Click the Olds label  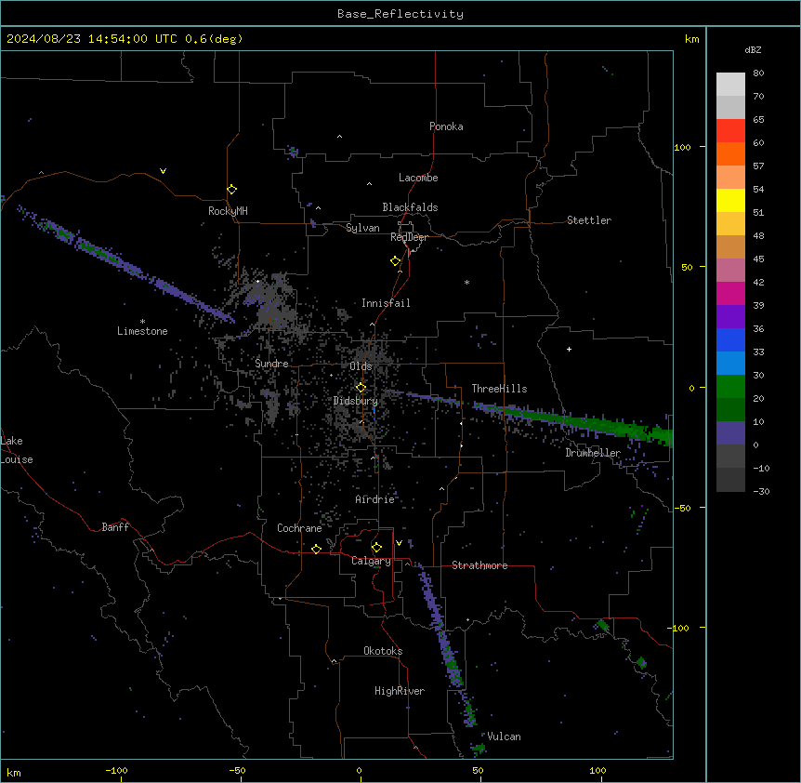coord(361,366)
